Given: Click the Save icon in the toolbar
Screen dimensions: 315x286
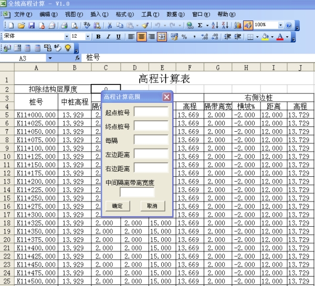Looking at the screenshot, I should click(x=31, y=25).
